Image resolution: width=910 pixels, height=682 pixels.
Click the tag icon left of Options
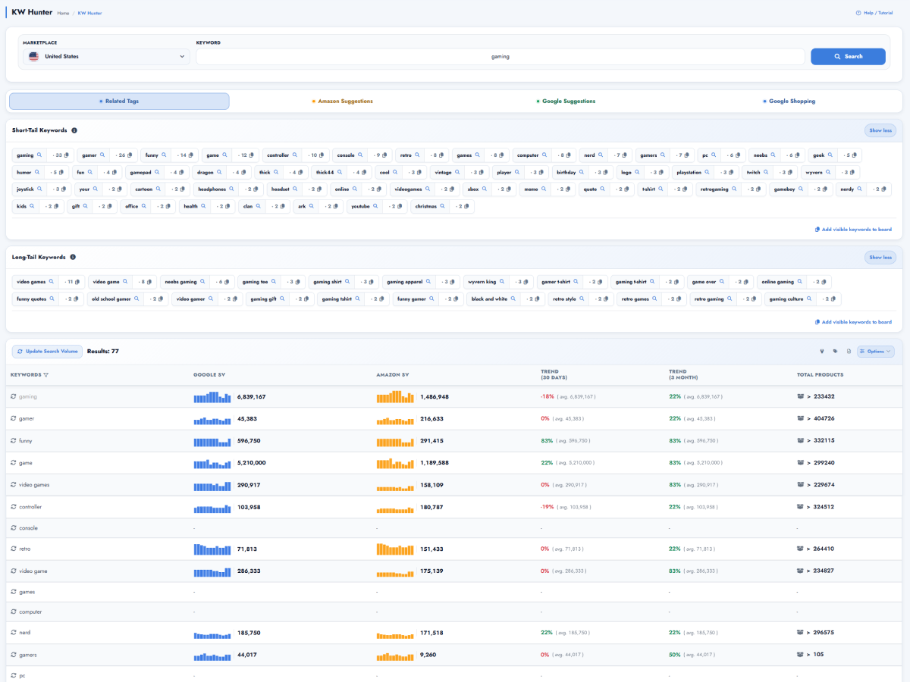point(836,352)
